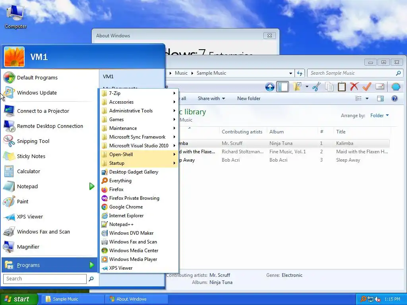Screen dimensions: 407x305
Task: Click the Programs entry in start menu
Action: [x=49, y=265]
